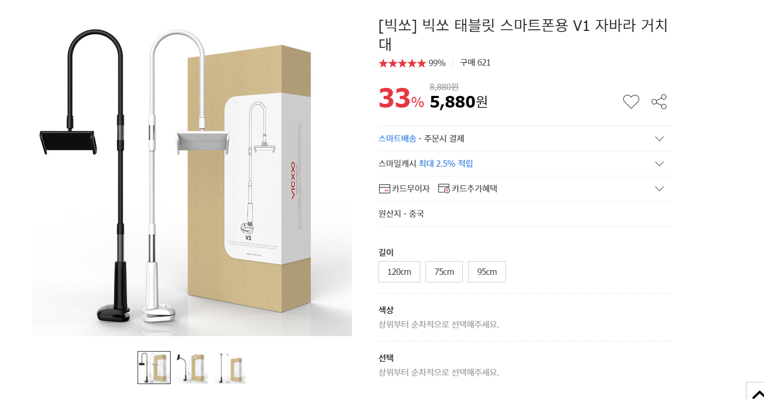Expand the 스마트배송 shipping details
764x399 pixels.
point(659,139)
